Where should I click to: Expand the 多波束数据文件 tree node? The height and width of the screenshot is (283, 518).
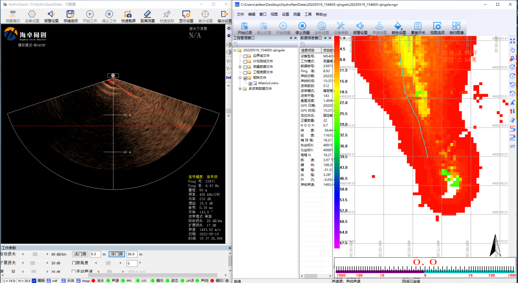coord(240,88)
